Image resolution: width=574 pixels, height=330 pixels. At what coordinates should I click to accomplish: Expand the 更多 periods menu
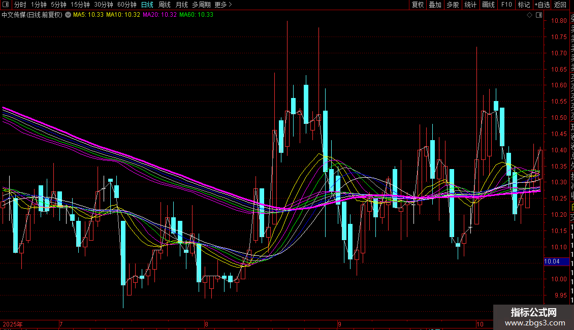pos(223,5)
